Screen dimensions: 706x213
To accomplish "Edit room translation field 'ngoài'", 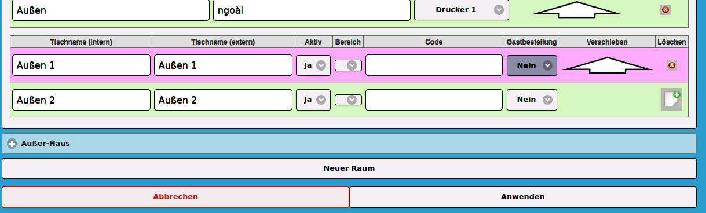I will 312,10.
